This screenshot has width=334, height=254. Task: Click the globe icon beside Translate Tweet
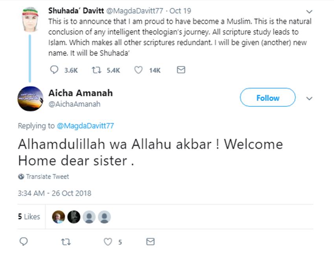coord(21,177)
